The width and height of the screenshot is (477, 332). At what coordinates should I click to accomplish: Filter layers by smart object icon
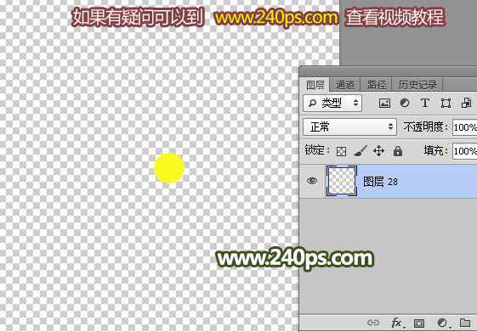(466, 103)
